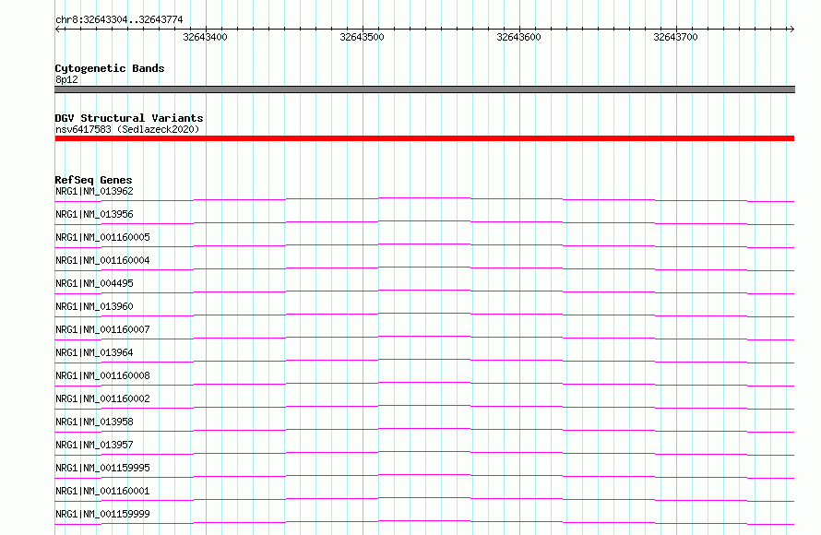Click the 32643500 ruler tick label
821x535 pixels.
pyautogui.click(x=362, y=37)
